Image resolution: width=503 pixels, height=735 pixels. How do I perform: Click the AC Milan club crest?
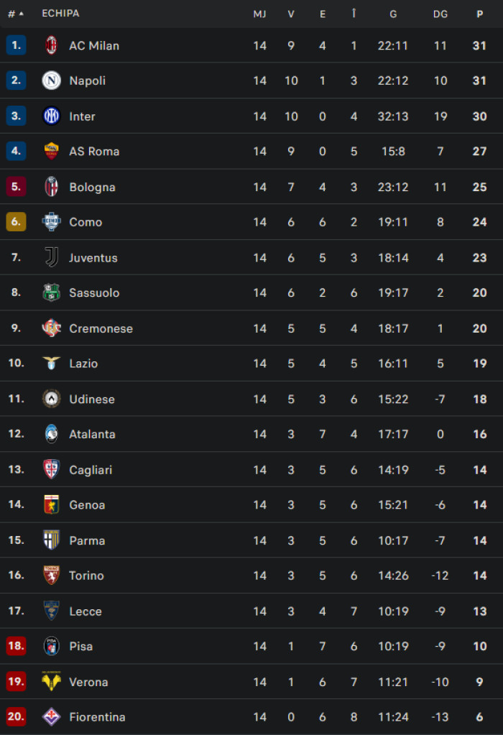click(x=51, y=45)
